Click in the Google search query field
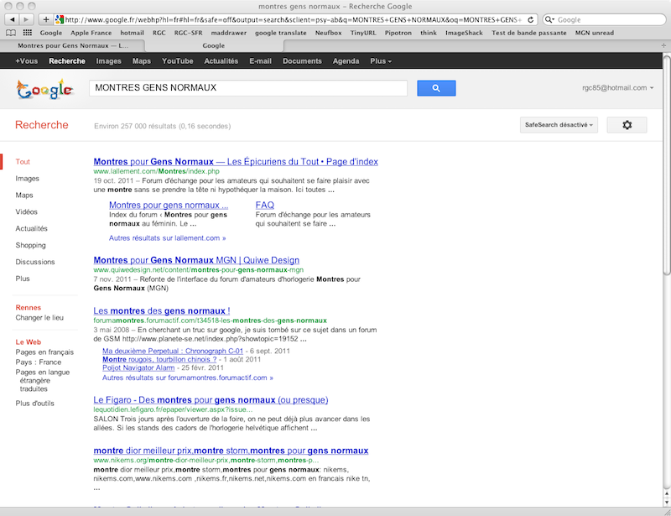Screen dimensions: 671x516 [248, 88]
